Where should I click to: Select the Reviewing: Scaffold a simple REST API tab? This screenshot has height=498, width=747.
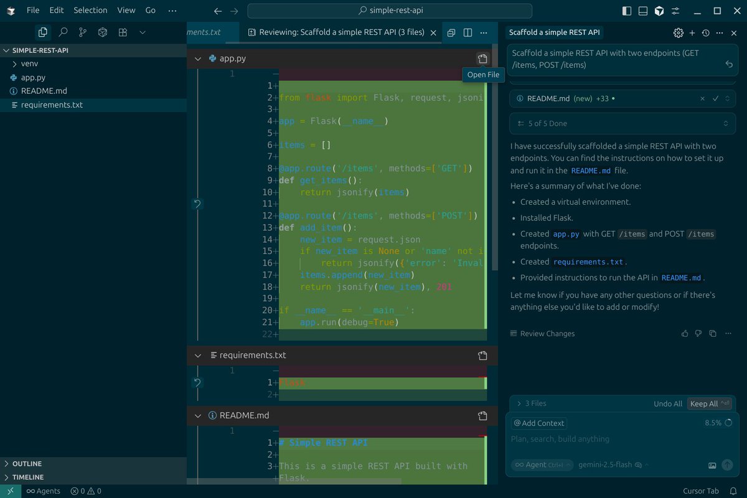(341, 32)
